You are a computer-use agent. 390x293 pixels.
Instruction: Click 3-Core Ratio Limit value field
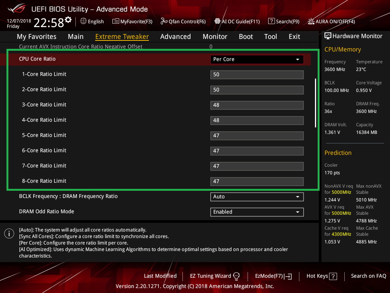(x=257, y=105)
